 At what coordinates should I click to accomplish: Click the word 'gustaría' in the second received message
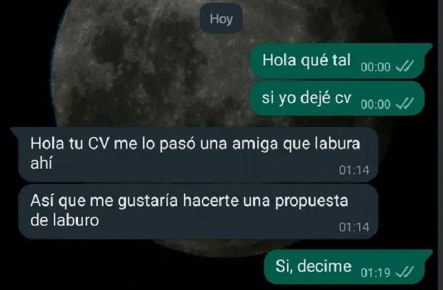point(148,202)
